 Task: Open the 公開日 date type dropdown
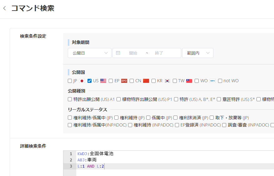89,53
